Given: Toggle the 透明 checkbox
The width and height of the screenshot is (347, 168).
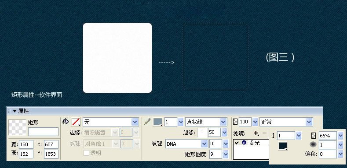Looking at the screenshot, I should [86, 153].
